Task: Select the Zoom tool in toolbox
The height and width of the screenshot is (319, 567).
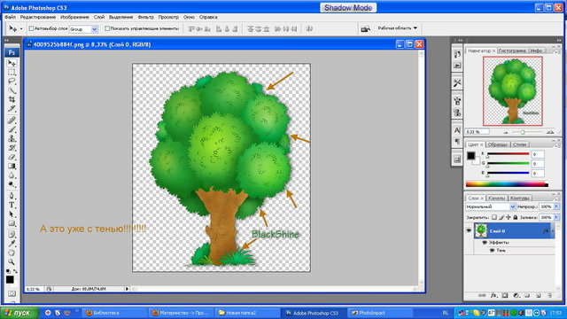Action: [12, 261]
